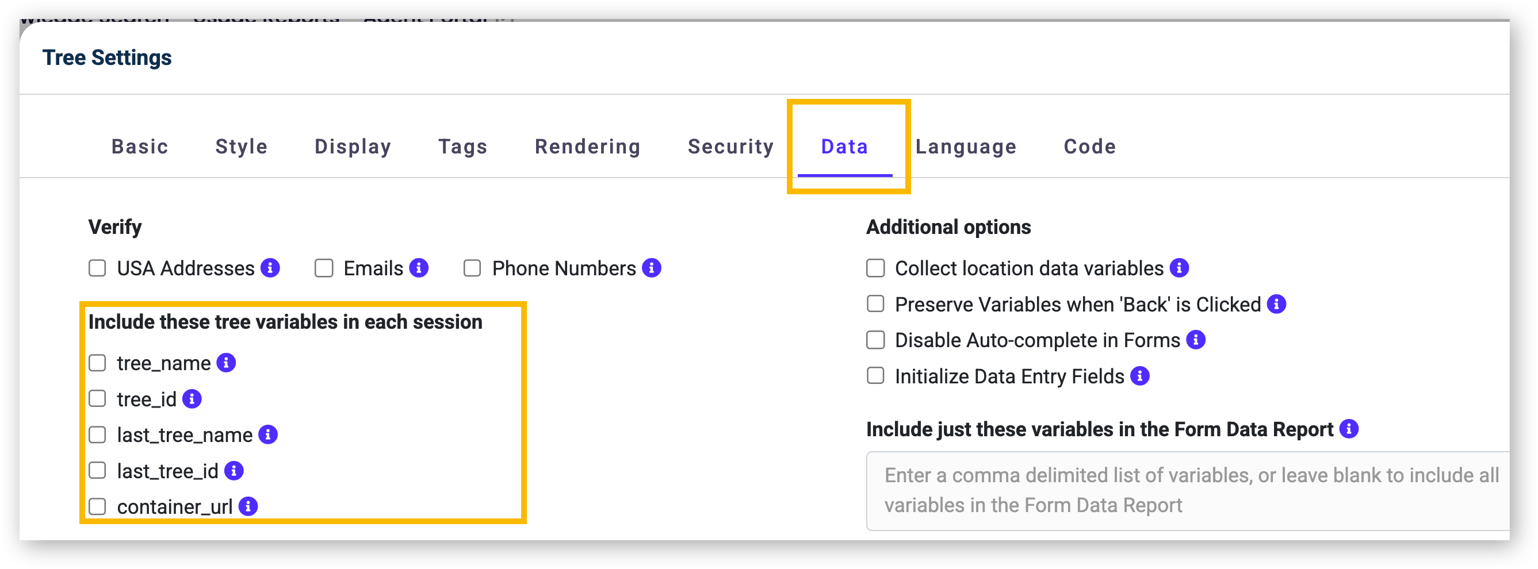Select the Basic tab

(x=140, y=147)
